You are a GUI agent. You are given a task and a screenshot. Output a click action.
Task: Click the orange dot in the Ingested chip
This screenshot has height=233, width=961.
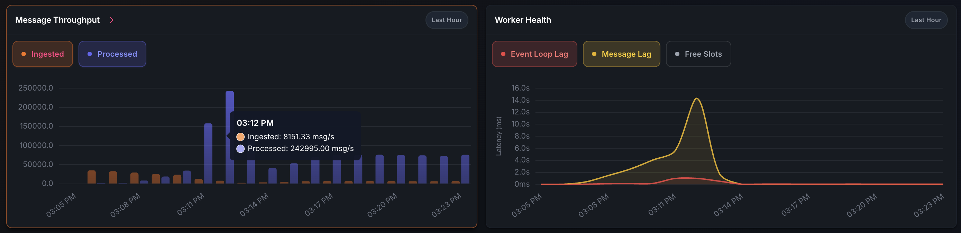(24, 54)
